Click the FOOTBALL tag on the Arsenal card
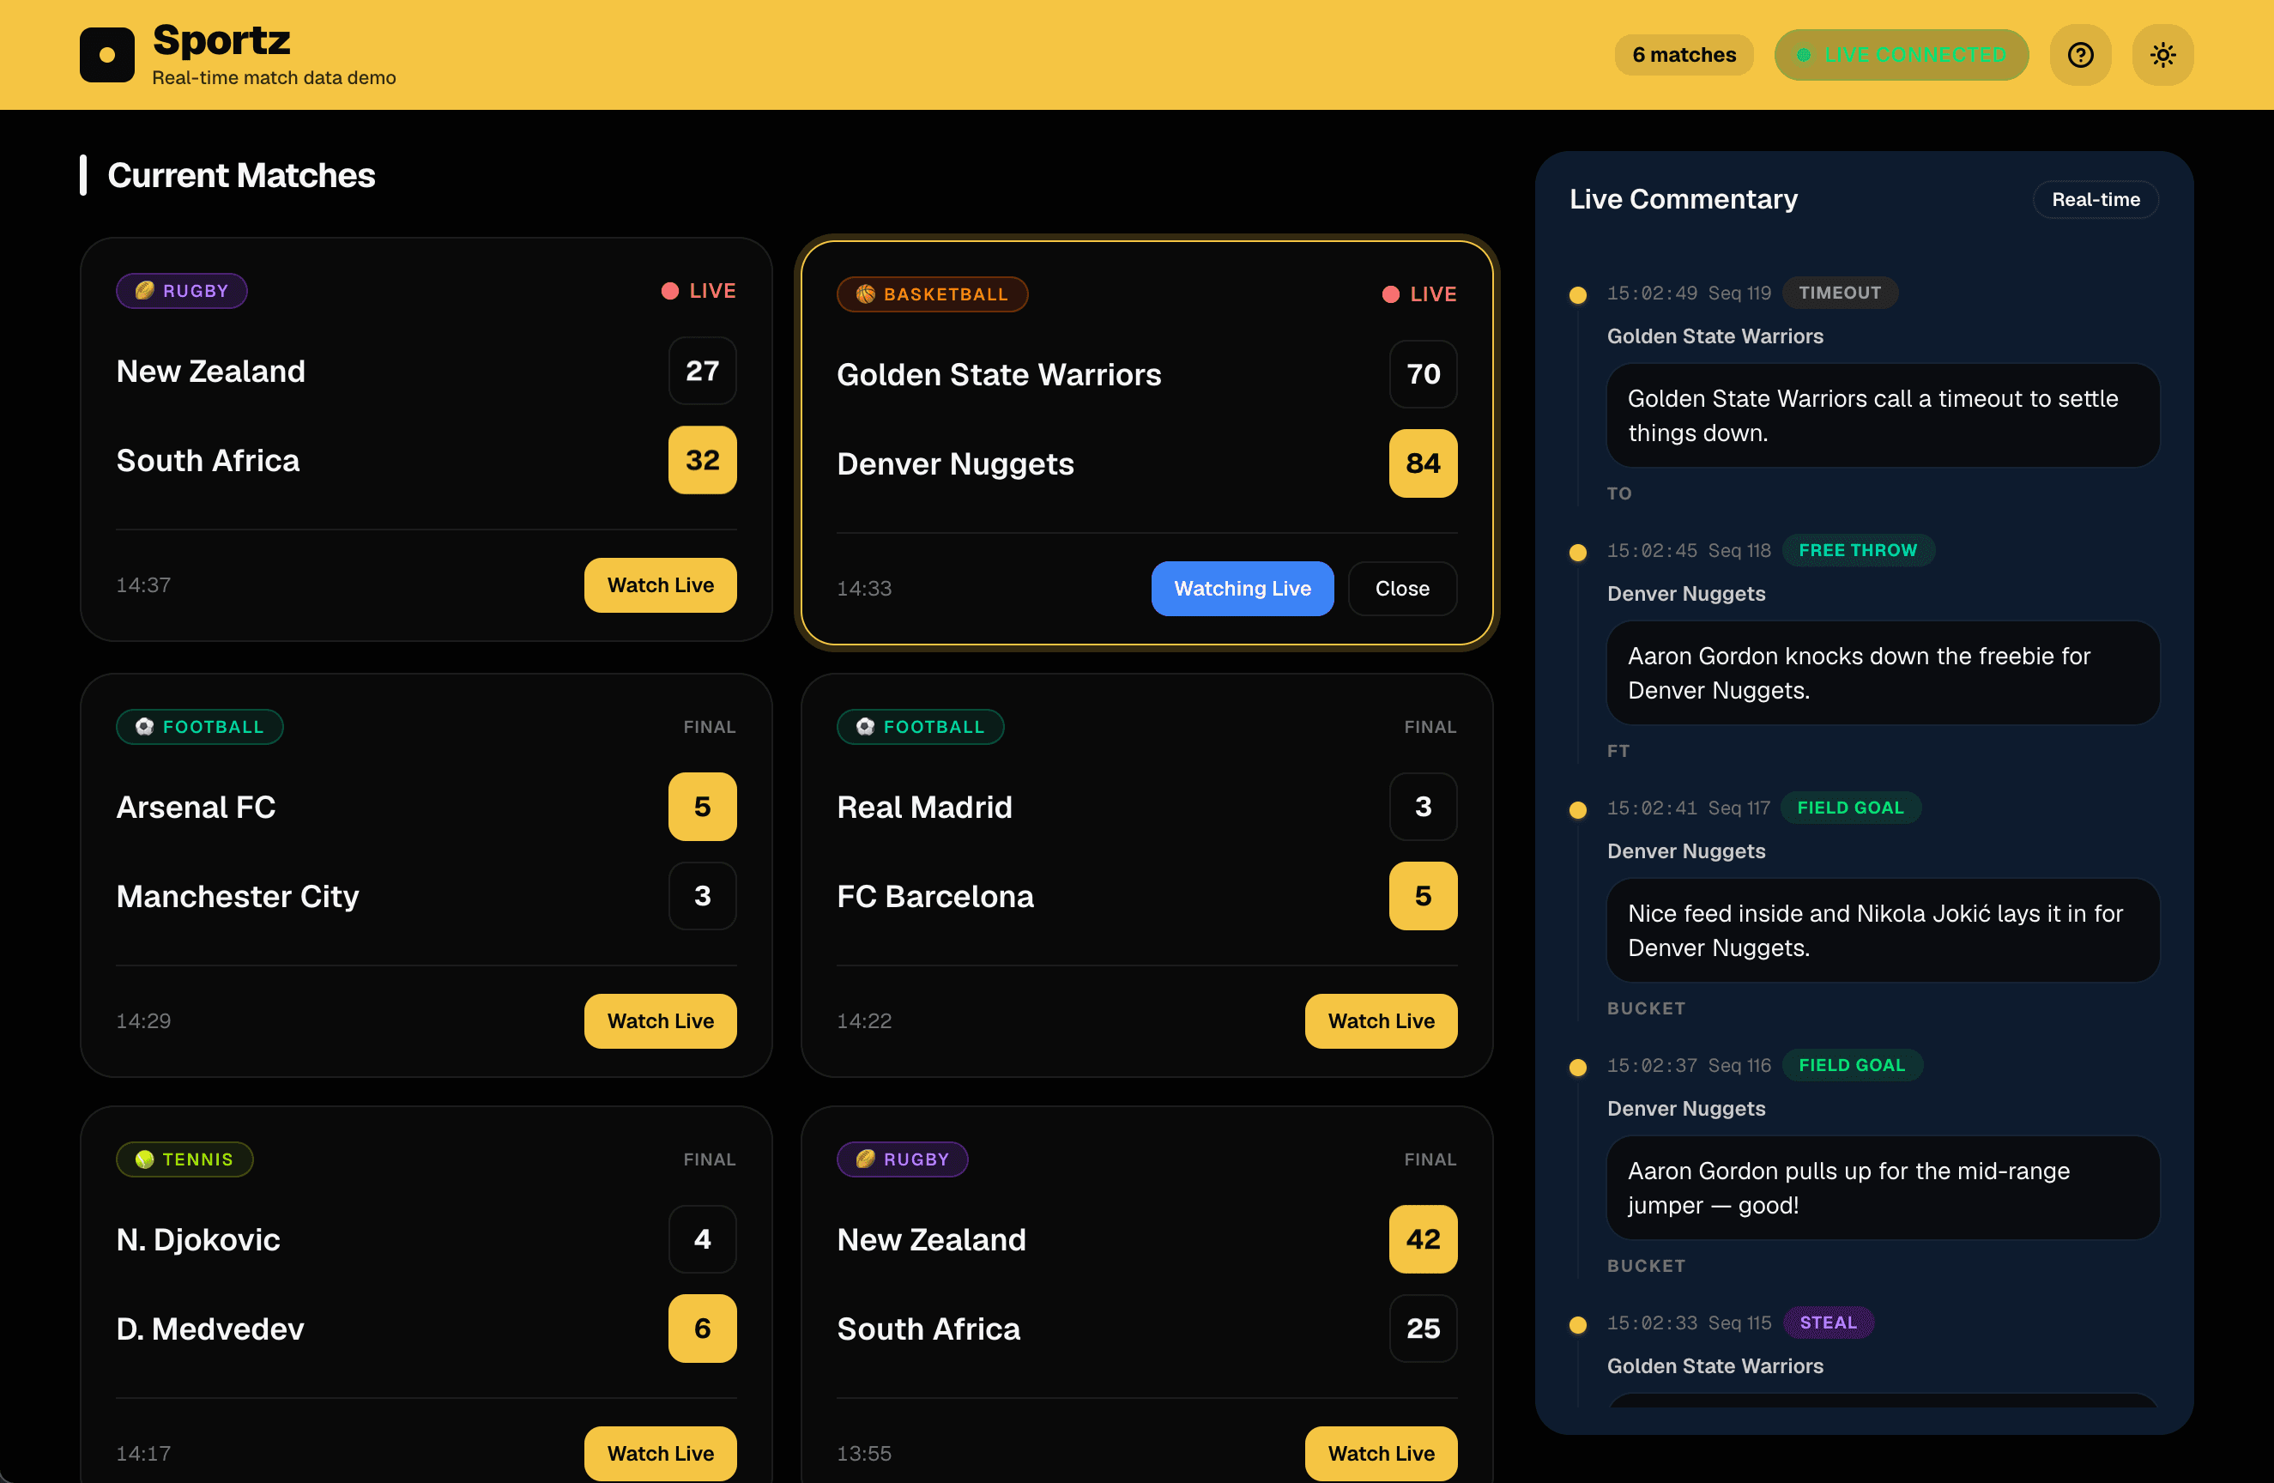Screen dimensions: 2274x1483 (200, 726)
